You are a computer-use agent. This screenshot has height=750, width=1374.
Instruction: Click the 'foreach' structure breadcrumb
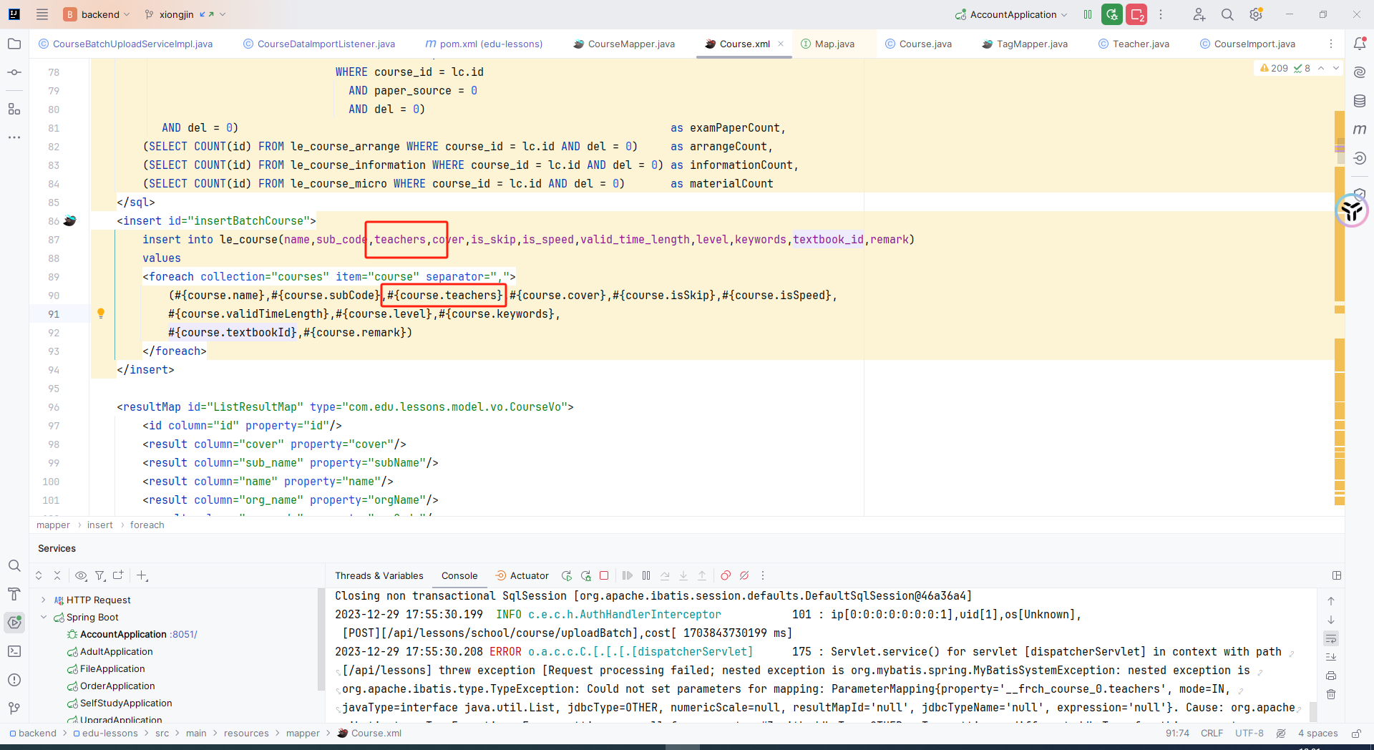[147, 525]
